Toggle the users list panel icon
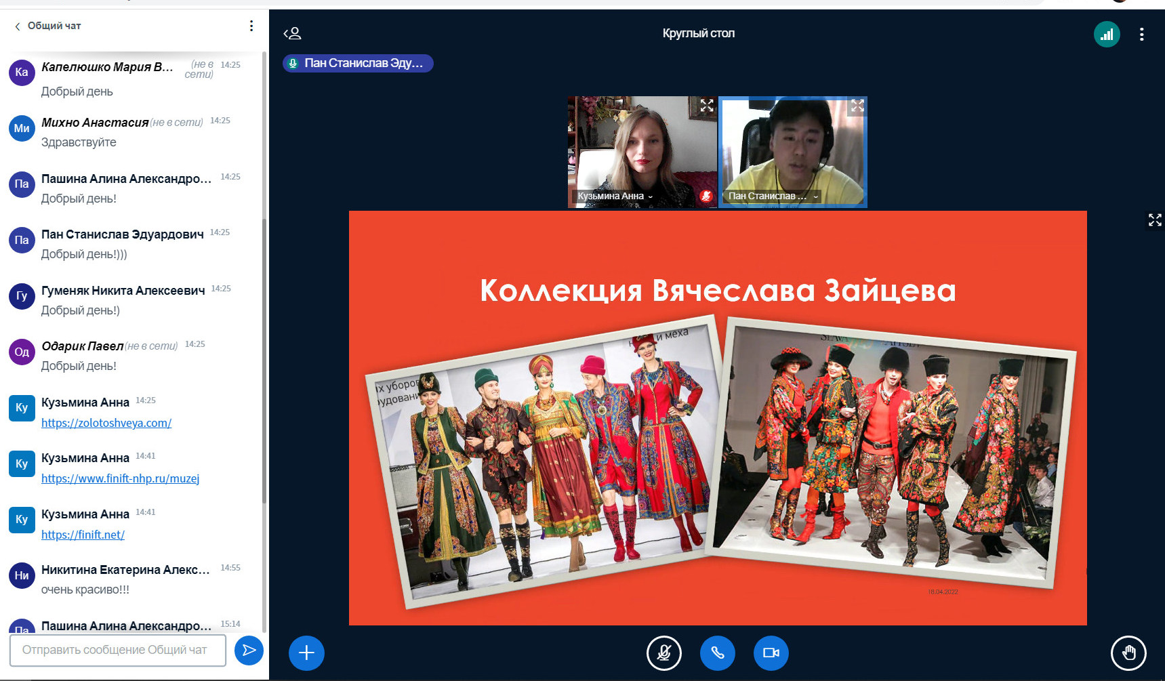 point(292,33)
